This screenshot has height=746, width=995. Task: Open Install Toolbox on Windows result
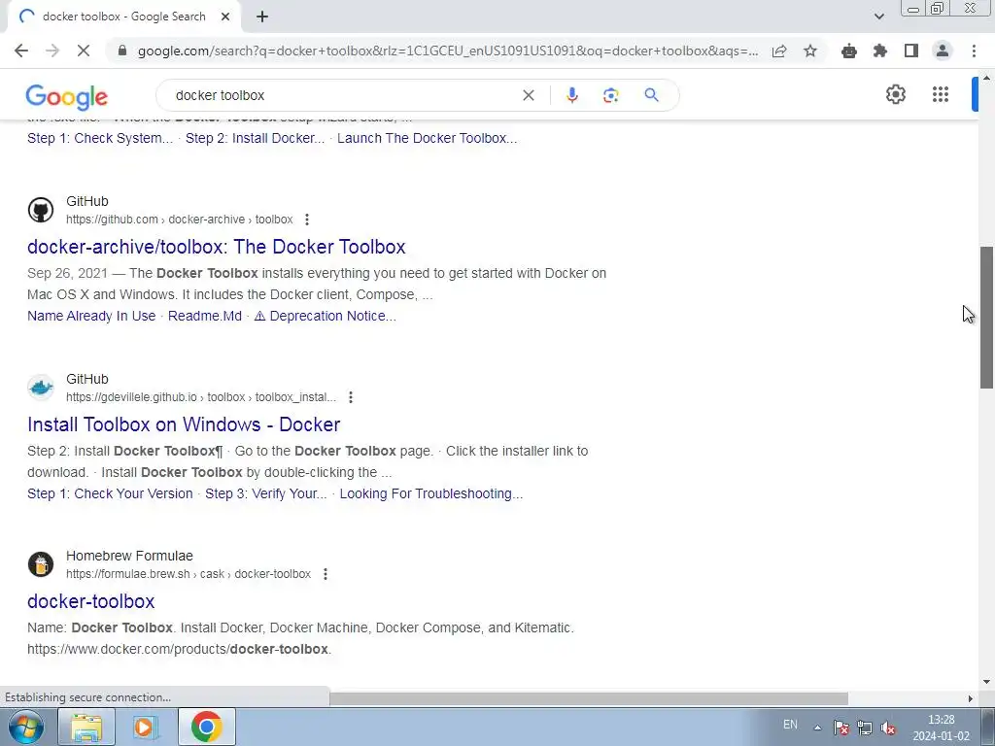pos(184,424)
